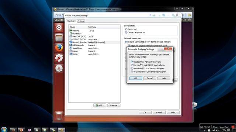Image resolution: width=236 pixels, height=132 pixels.
Task: Select the Network Adapter device row
Action: pos(94,43)
